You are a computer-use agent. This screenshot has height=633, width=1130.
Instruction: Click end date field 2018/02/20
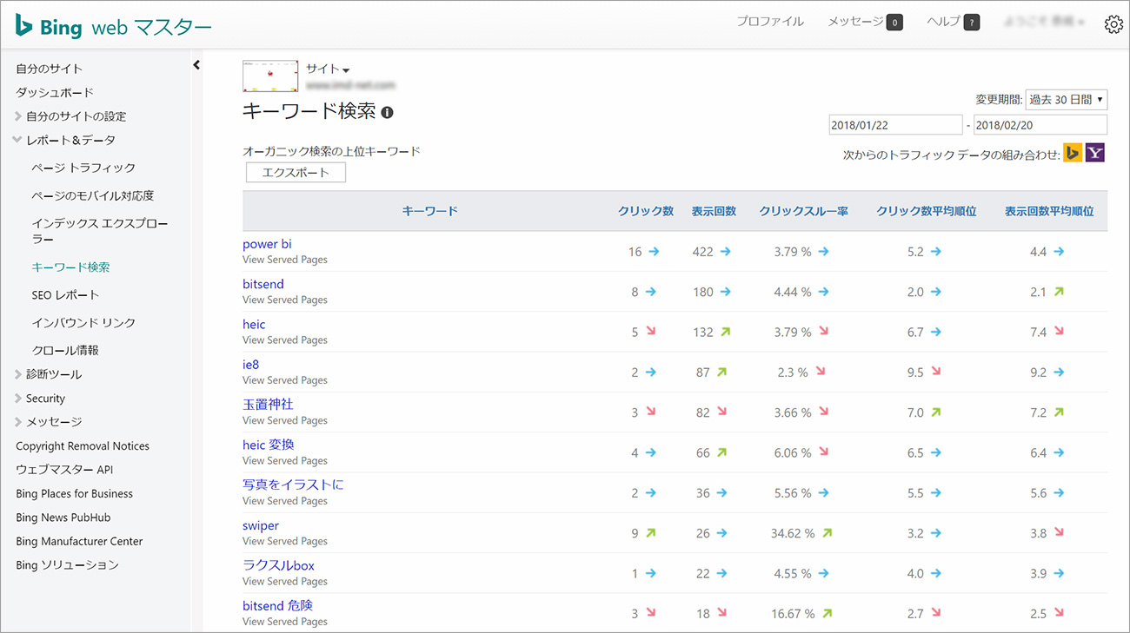pos(1040,125)
